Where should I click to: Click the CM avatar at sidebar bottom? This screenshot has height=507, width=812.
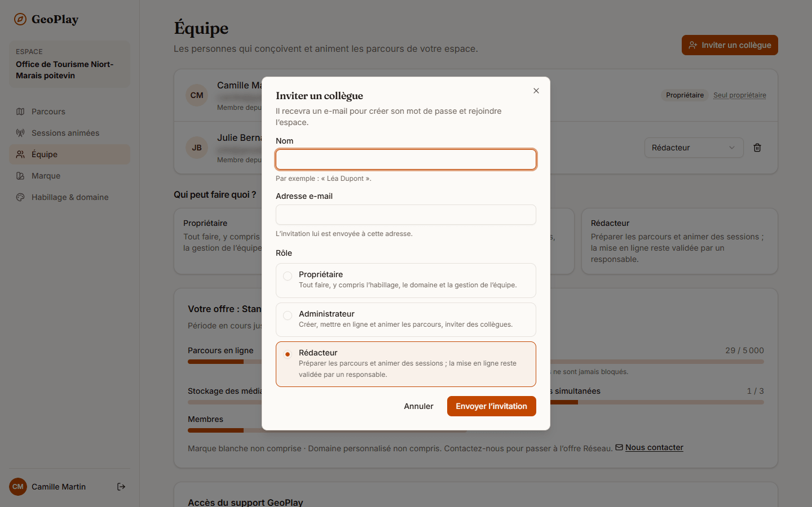click(x=18, y=487)
